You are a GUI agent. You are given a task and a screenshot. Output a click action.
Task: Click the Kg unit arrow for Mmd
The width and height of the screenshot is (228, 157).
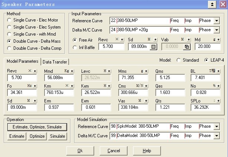pyautogui.click(x=72, y=71)
